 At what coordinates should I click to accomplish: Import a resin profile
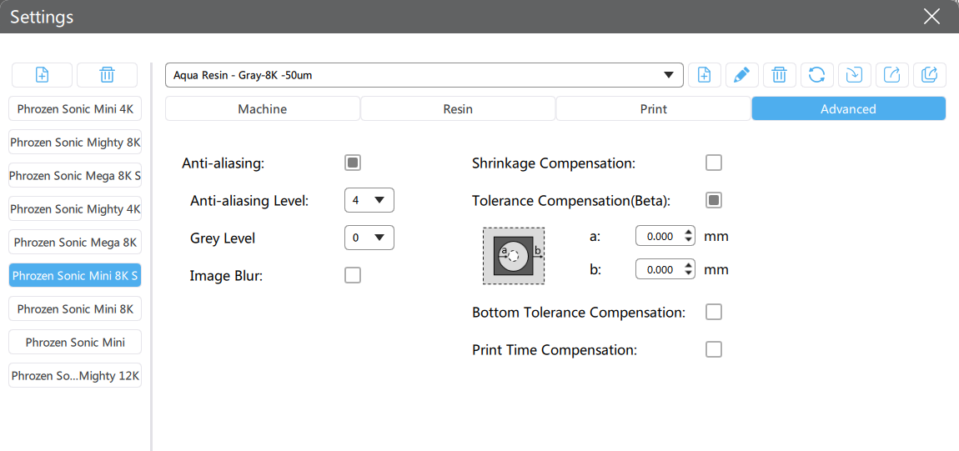point(854,75)
